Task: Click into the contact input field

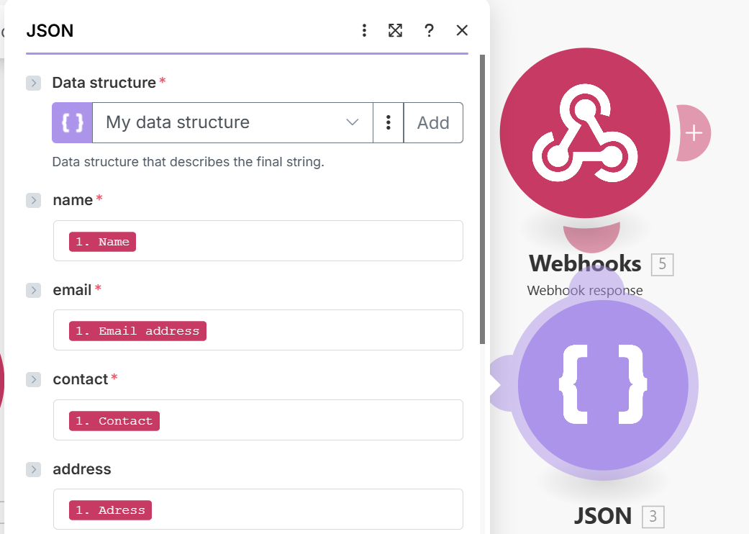Action: pyautogui.click(x=258, y=420)
